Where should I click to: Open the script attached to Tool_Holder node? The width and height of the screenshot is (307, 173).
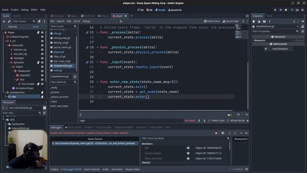[38, 84]
